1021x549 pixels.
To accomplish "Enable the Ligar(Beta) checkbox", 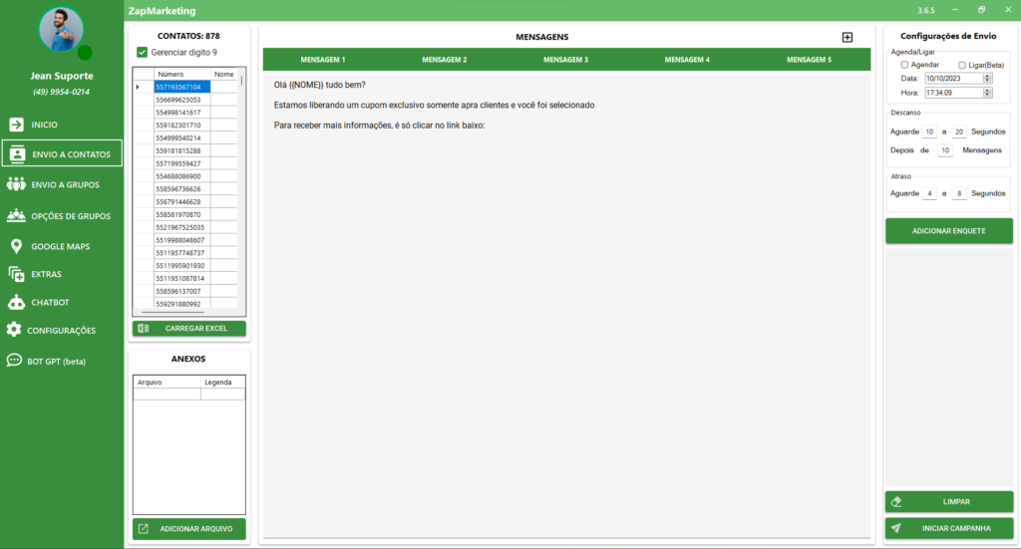I will [962, 65].
